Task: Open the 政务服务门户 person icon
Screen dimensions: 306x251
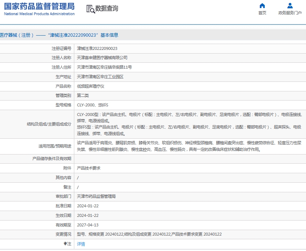Action: (290, 6)
